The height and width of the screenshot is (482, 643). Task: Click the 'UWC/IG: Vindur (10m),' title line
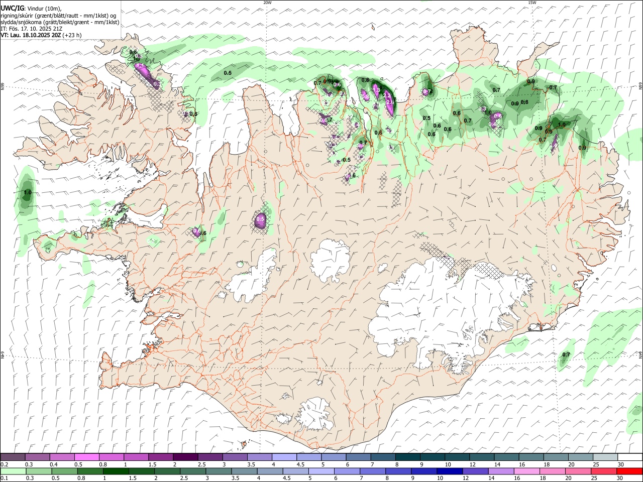(31, 9)
